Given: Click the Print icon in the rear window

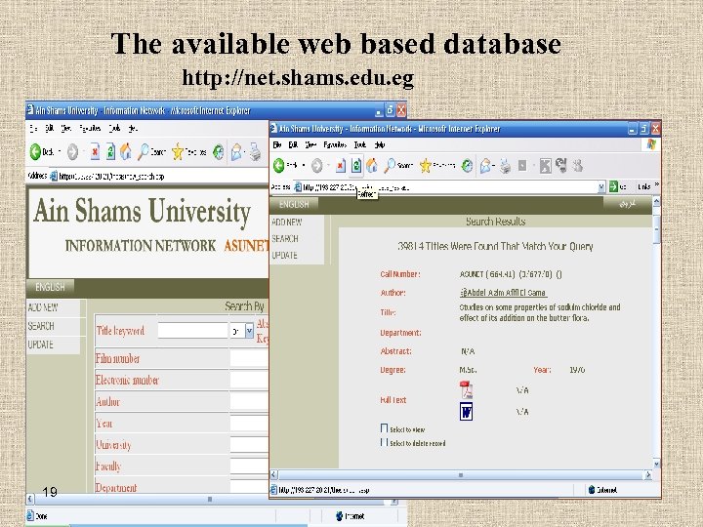Looking at the screenshot, I should click(255, 152).
